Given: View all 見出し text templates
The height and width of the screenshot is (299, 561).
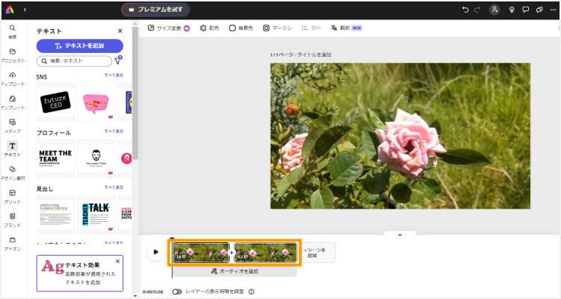Looking at the screenshot, I should click(x=114, y=188).
